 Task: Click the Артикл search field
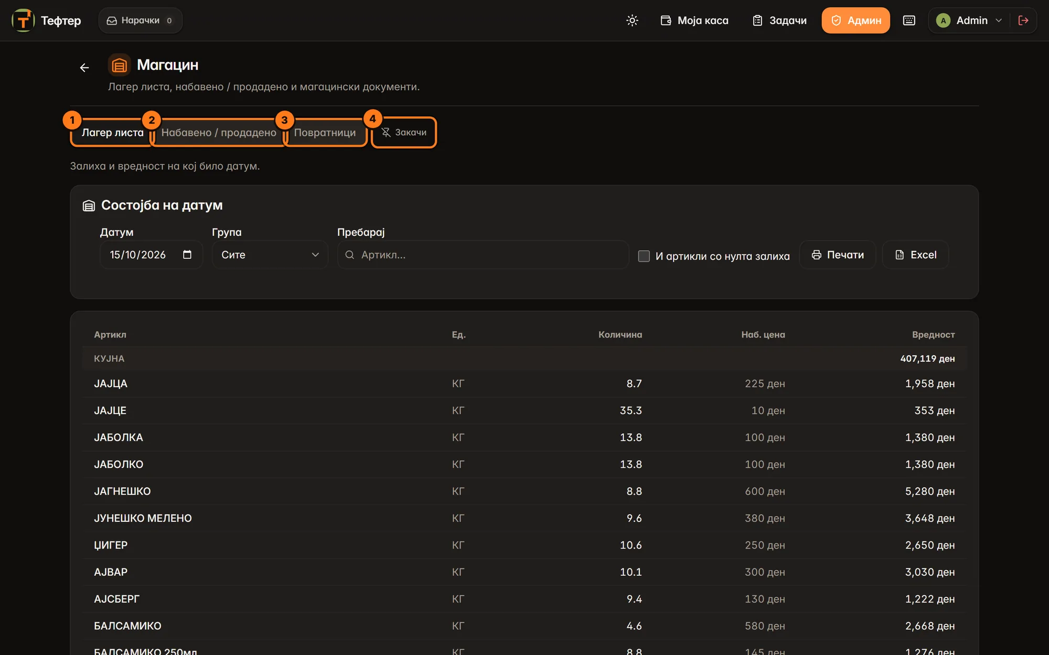(x=483, y=255)
